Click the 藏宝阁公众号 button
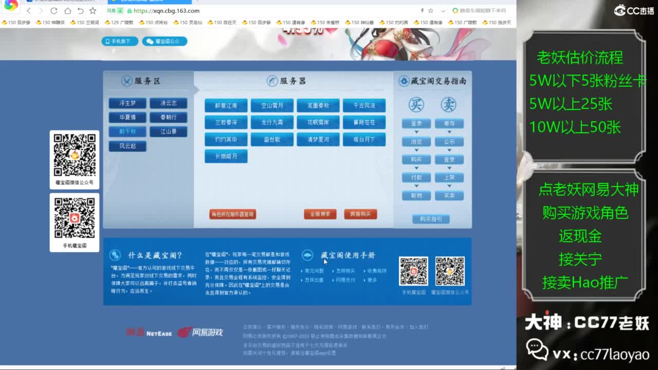Viewport: 658px width, 370px height. pyautogui.click(x=164, y=41)
